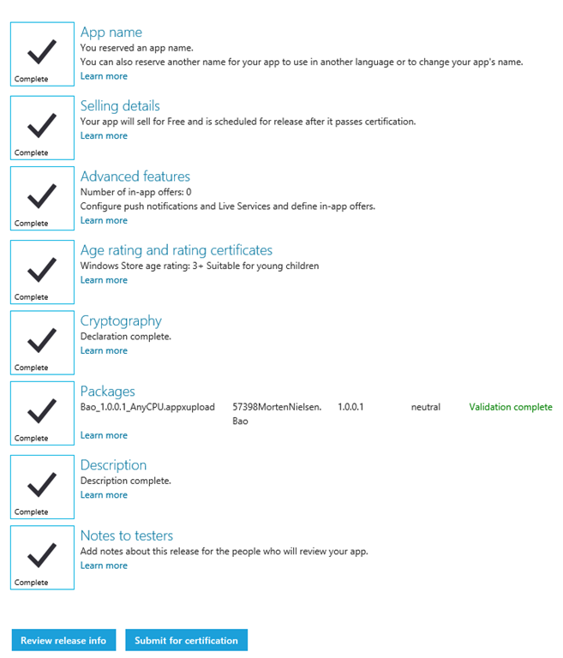Click Learn more under App name
The width and height of the screenshot is (563, 658).
104,76
